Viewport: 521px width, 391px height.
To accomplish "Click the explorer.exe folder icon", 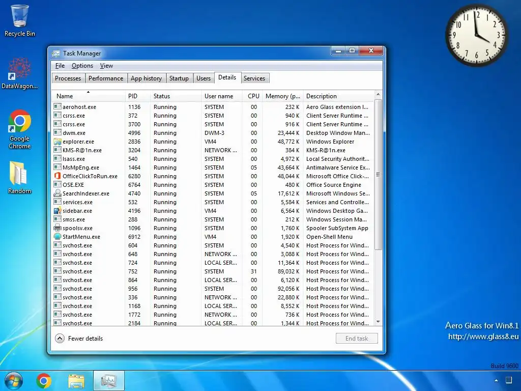I will pos(57,142).
